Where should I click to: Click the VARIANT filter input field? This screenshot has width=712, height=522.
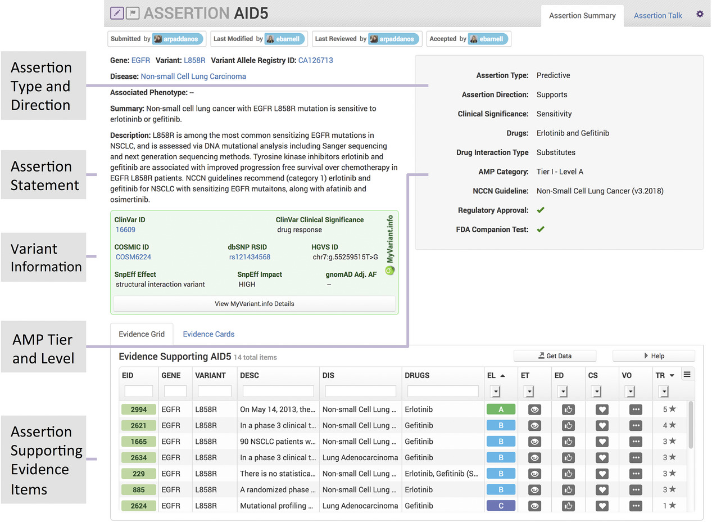pos(215,391)
